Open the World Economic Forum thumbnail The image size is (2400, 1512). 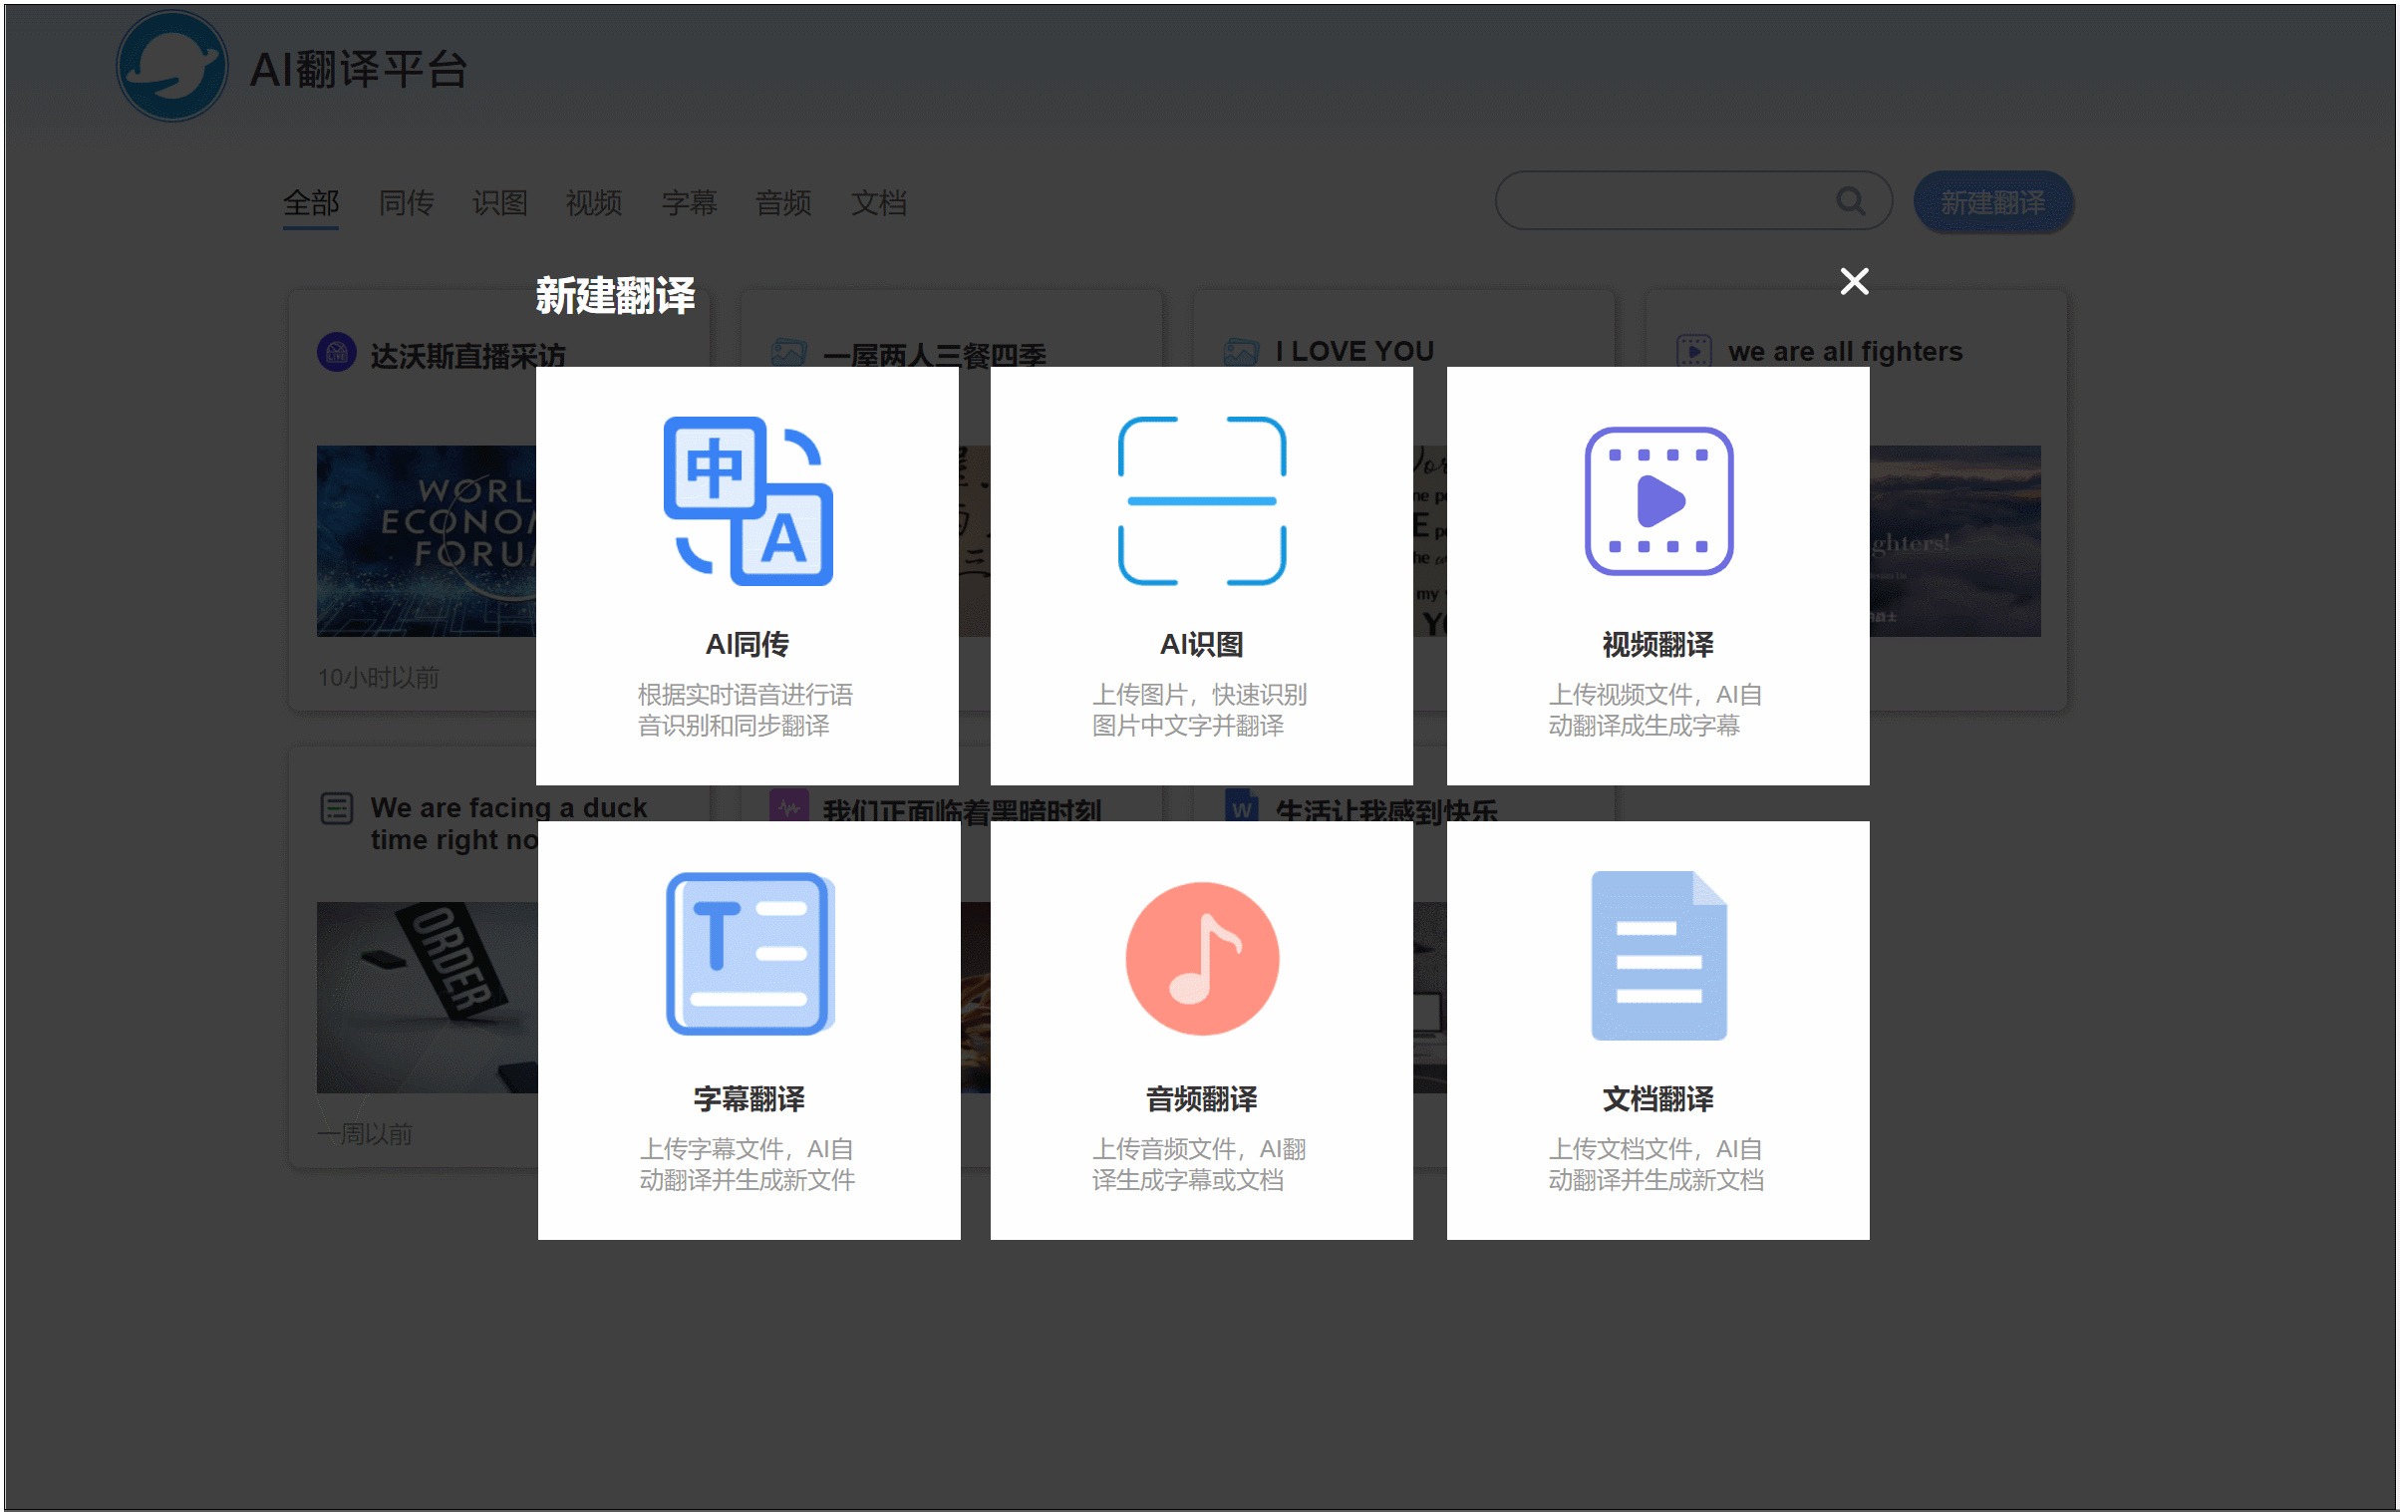427,541
